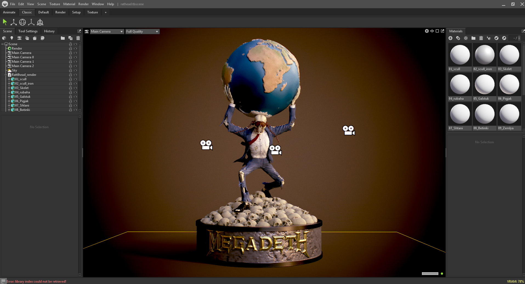The width and height of the screenshot is (525, 284).
Task: Create a new material folder
Action: (473, 38)
